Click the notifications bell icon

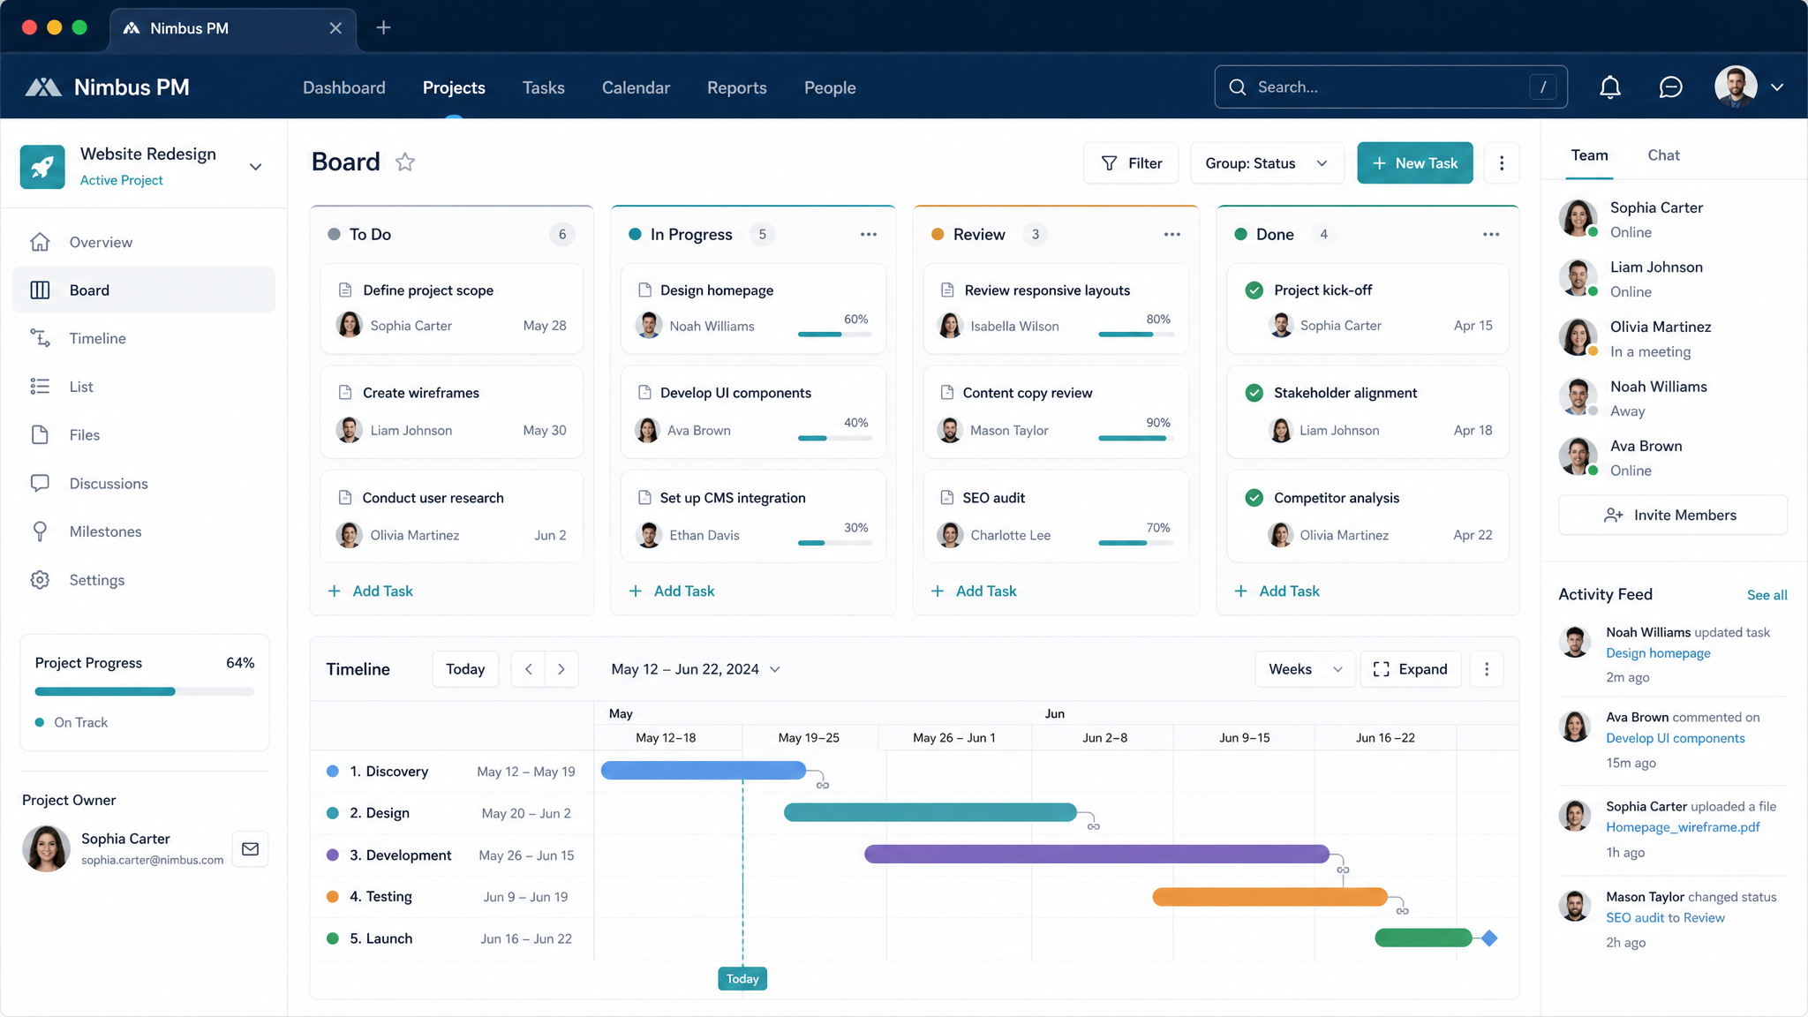pyautogui.click(x=1610, y=87)
